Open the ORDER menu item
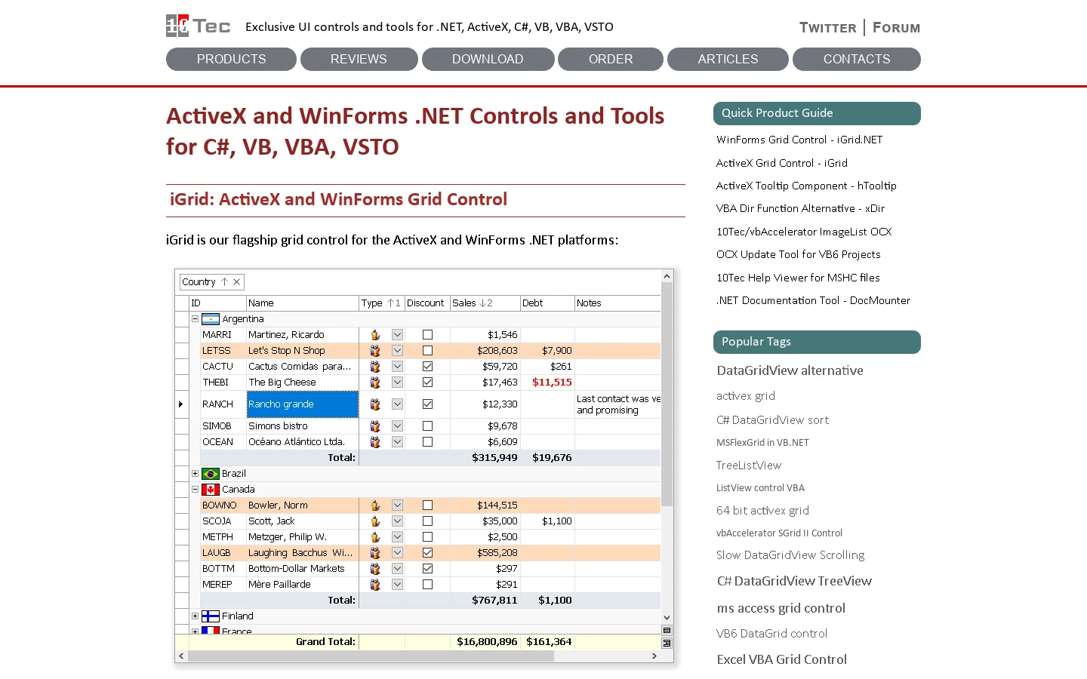The image size is (1087, 679). tap(611, 59)
